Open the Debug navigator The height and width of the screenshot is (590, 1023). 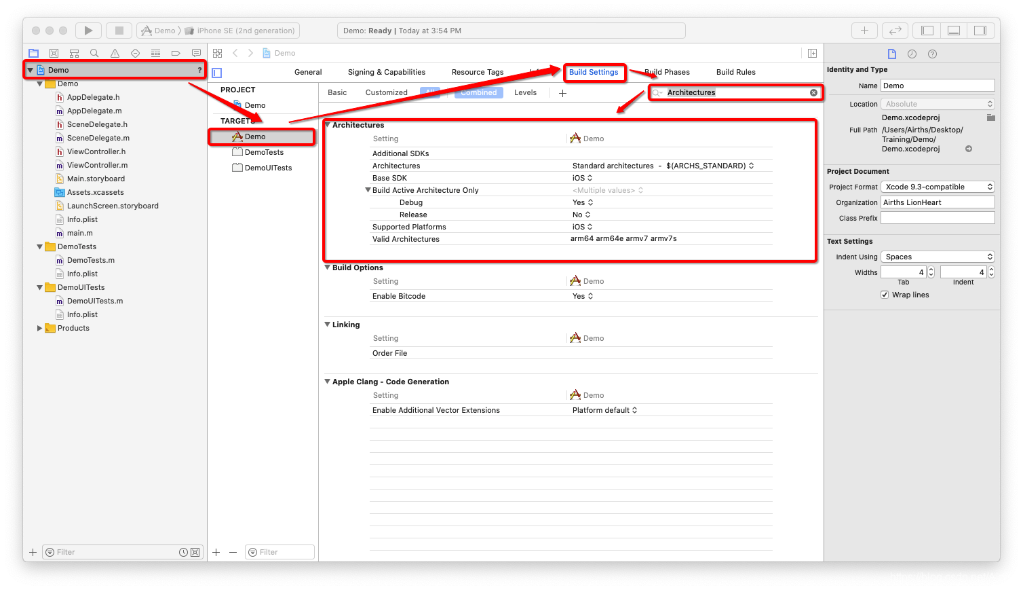(155, 53)
